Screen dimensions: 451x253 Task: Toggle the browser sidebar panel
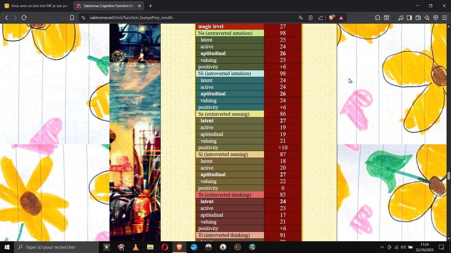(x=409, y=18)
